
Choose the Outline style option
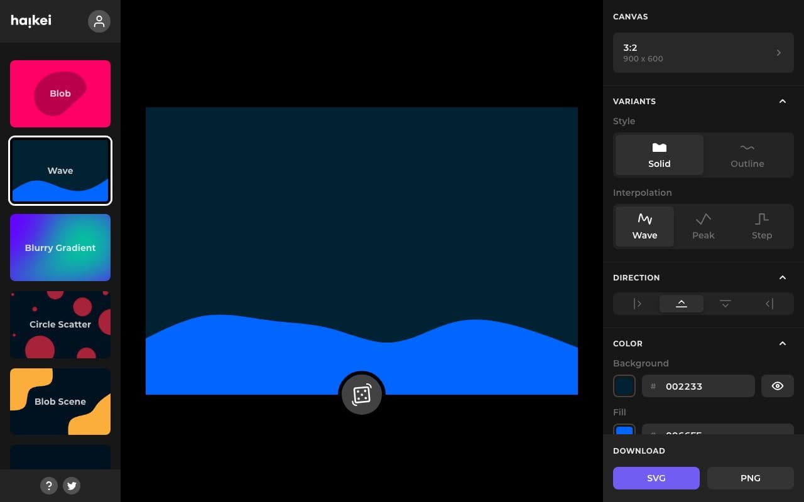[747, 155]
